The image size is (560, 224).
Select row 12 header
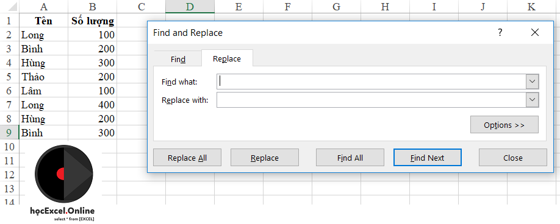9,175
